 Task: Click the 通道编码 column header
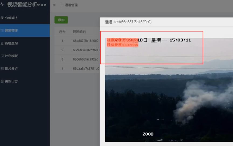coord(79,32)
